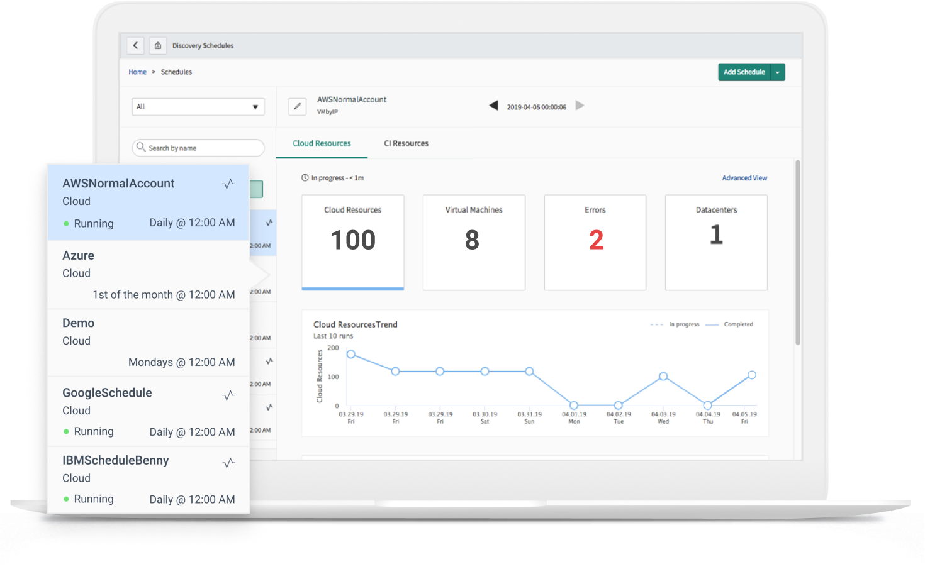
Task: Click the pulse icon on AWSNormalAccount card
Action: [229, 184]
